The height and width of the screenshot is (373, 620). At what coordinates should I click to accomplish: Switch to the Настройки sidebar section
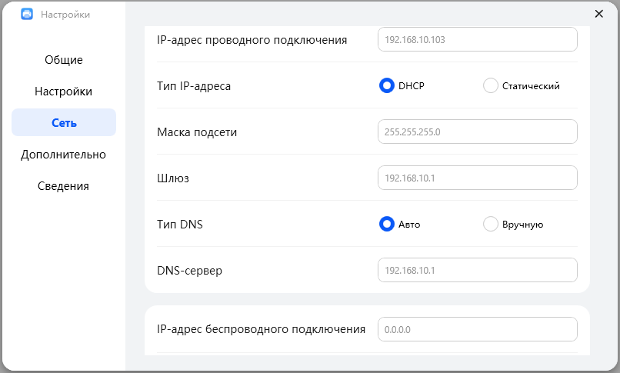[63, 92]
